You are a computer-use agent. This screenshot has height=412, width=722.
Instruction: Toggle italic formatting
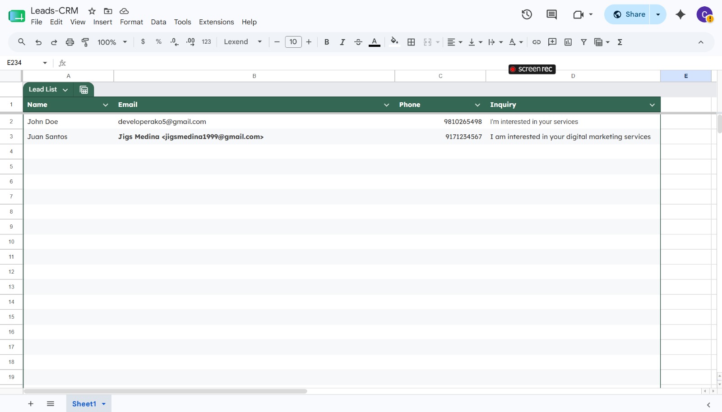[x=342, y=42]
